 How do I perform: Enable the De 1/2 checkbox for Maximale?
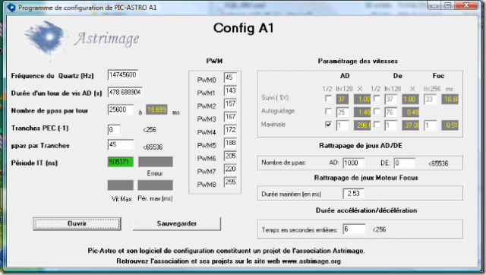[x=377, y=125]
